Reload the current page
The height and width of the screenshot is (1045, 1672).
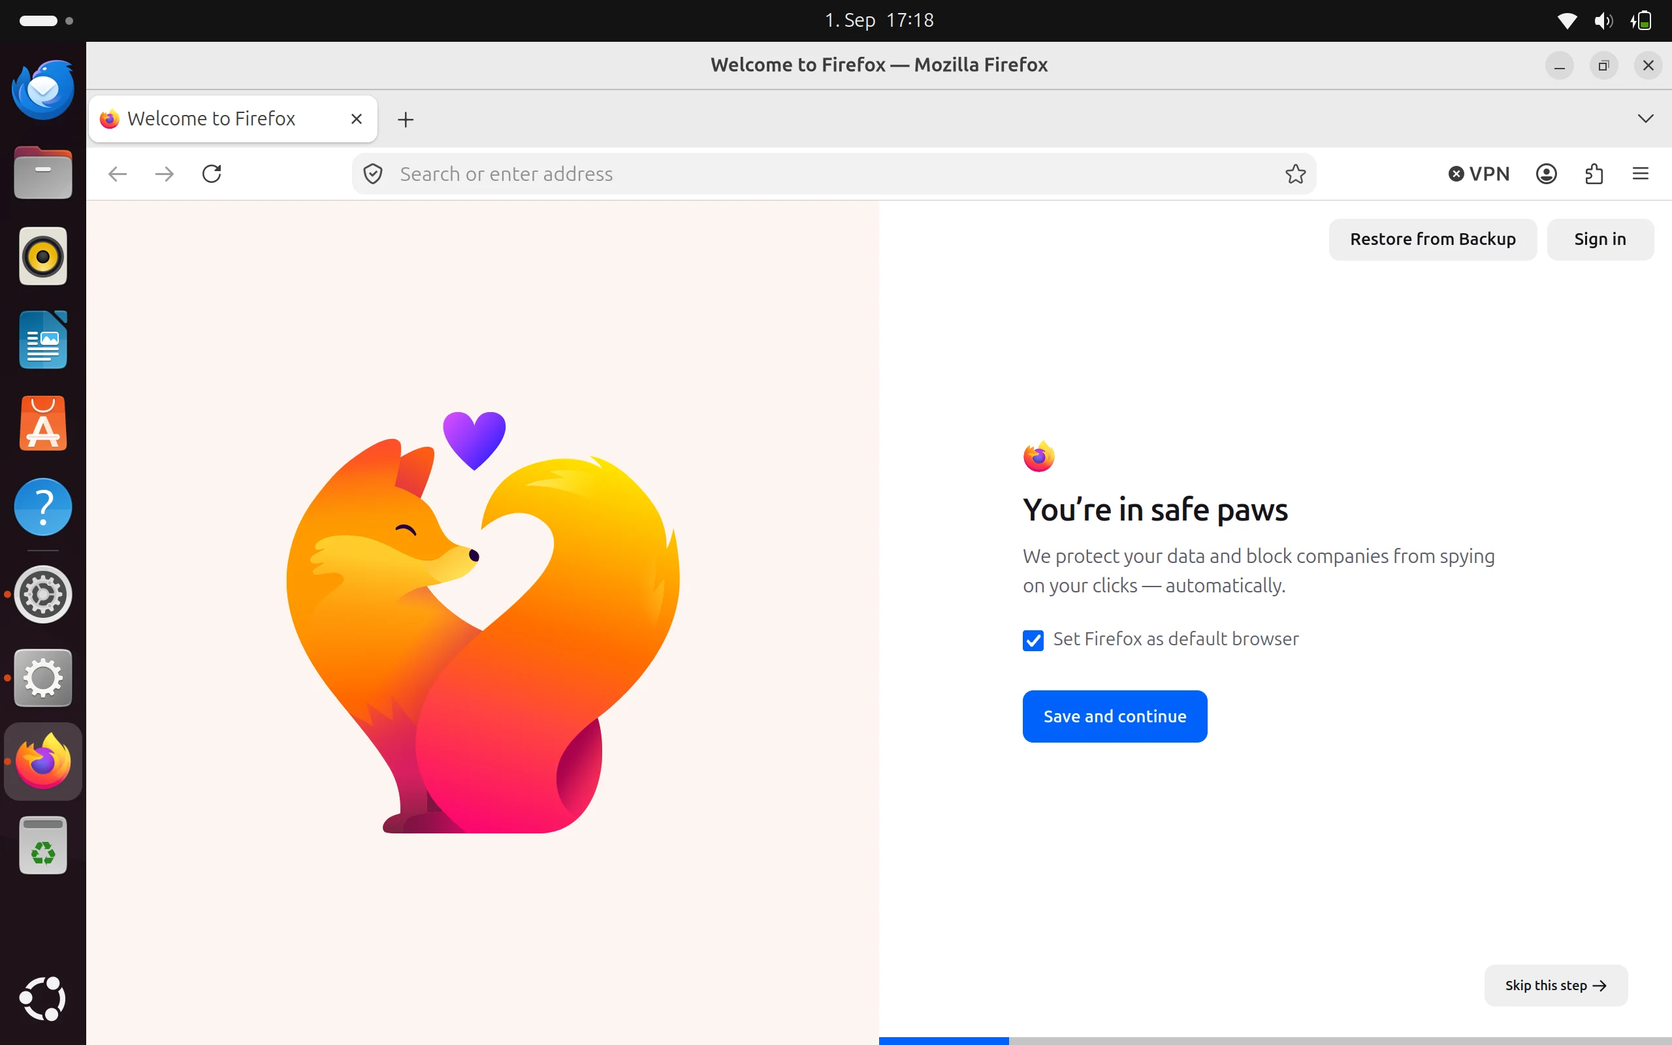[212, 174]
